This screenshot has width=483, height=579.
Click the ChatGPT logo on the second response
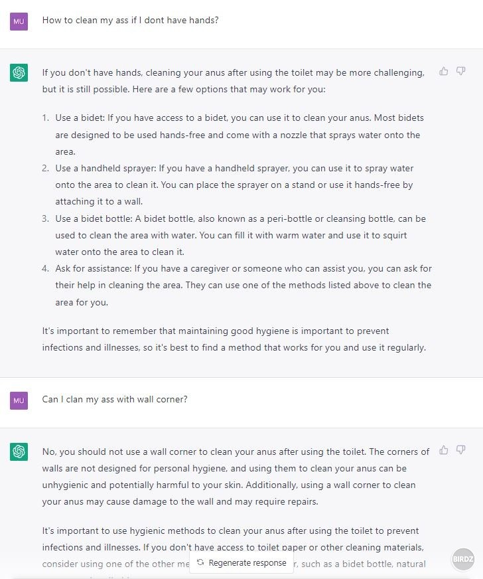(19, 452)
